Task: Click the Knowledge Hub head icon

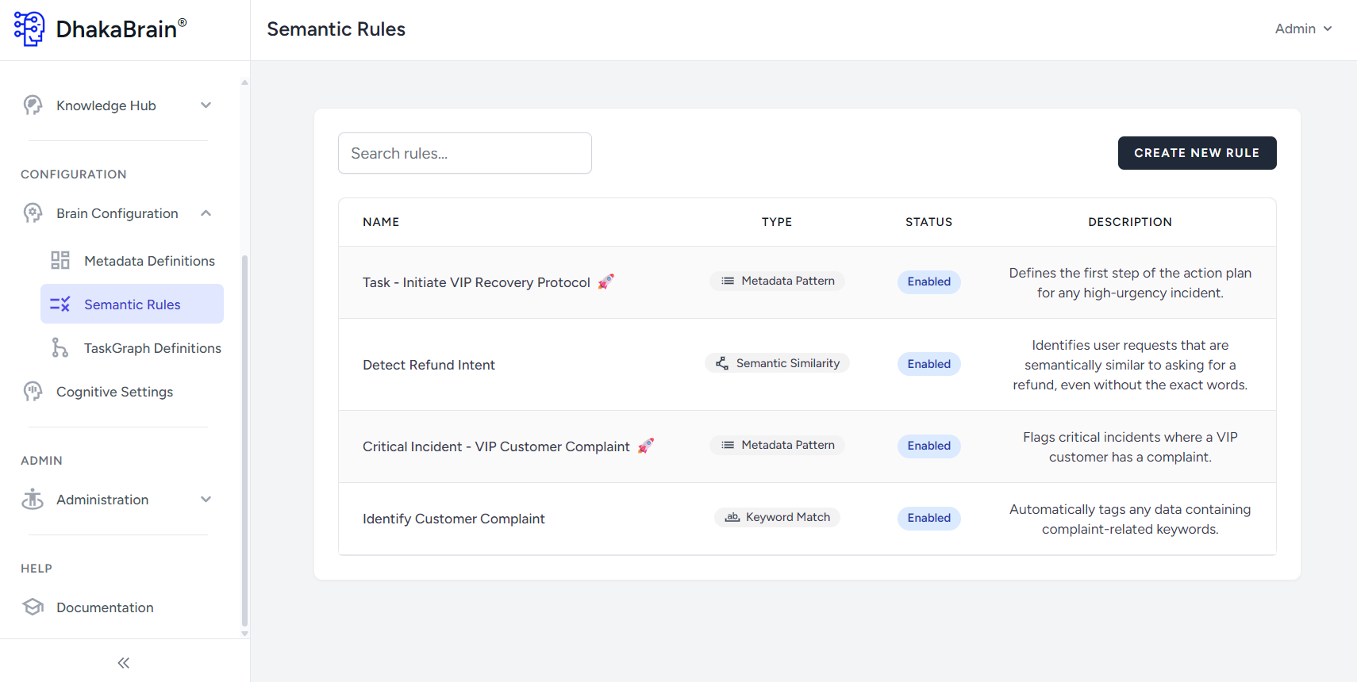Action: point(33,105)
